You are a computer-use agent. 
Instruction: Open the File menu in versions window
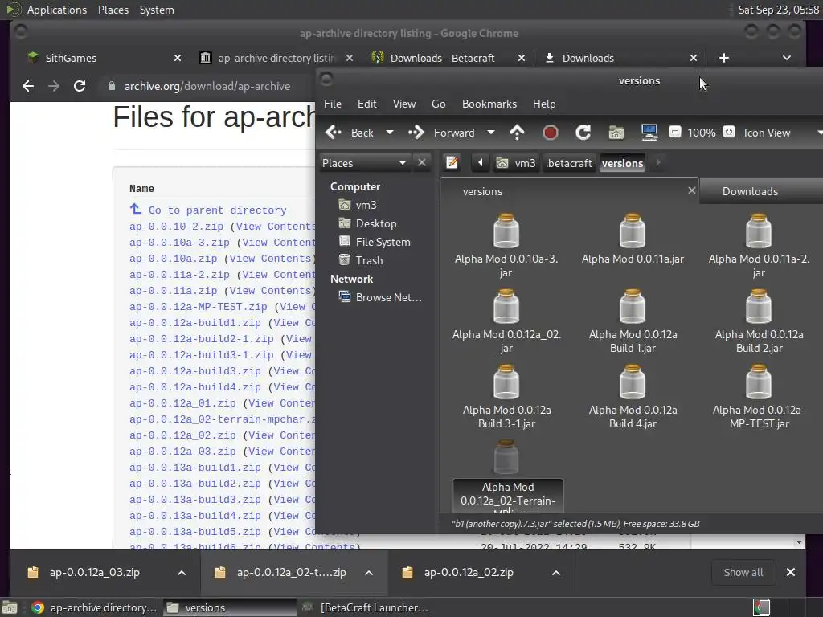point(333,104)
